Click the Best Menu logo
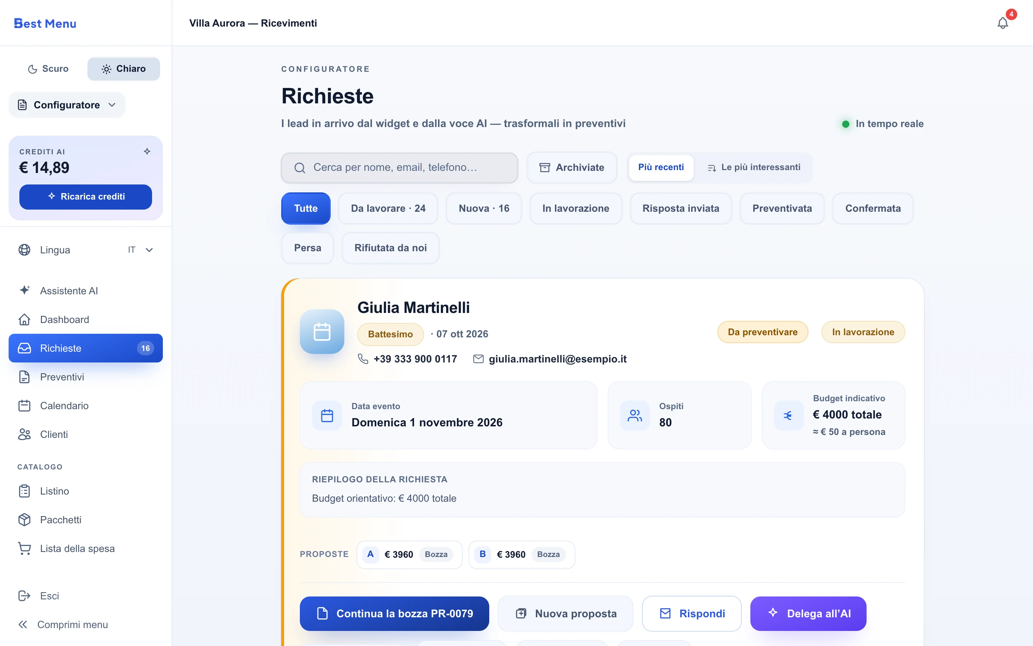 click(45, 23)
